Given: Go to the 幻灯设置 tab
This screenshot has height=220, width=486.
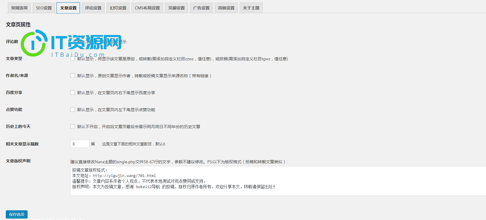Looking at the screenshot, I should tap(118, 8).
